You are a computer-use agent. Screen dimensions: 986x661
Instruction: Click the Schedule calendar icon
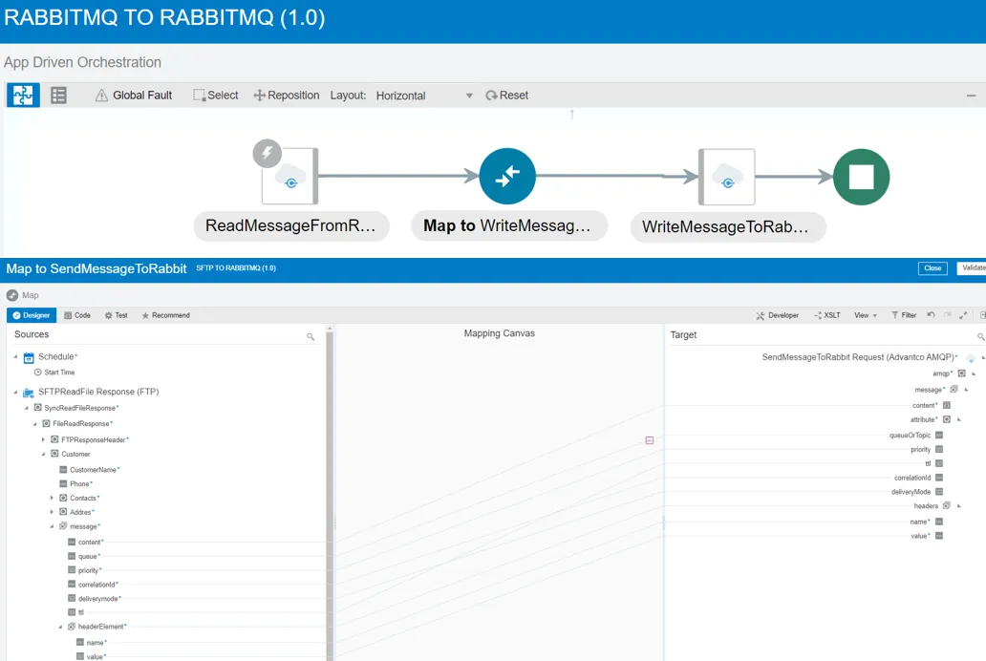coord(29,358)
